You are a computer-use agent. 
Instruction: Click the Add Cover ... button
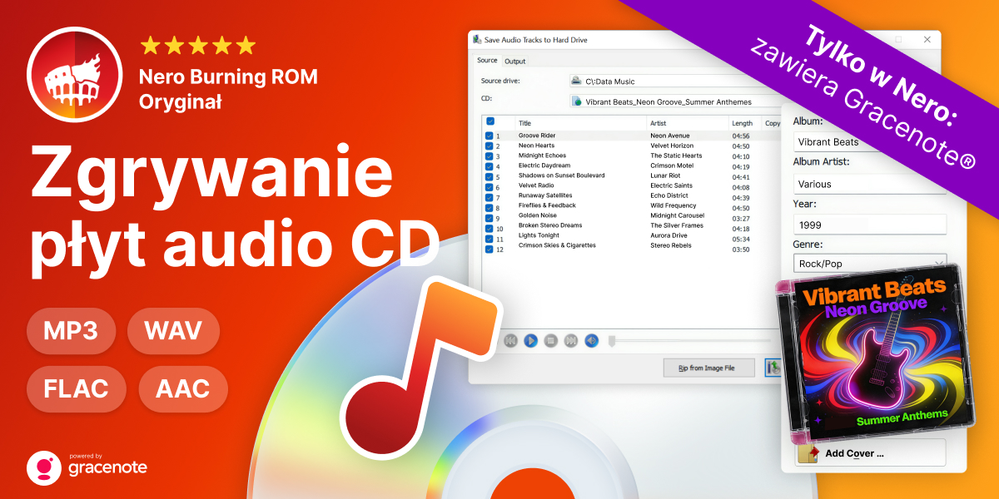click(x=870, y=453)
